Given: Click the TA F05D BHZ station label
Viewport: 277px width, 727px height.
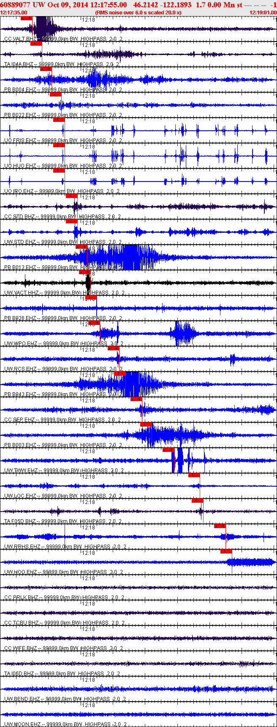Looking at the screenshot, I should [x=20, y=521].
